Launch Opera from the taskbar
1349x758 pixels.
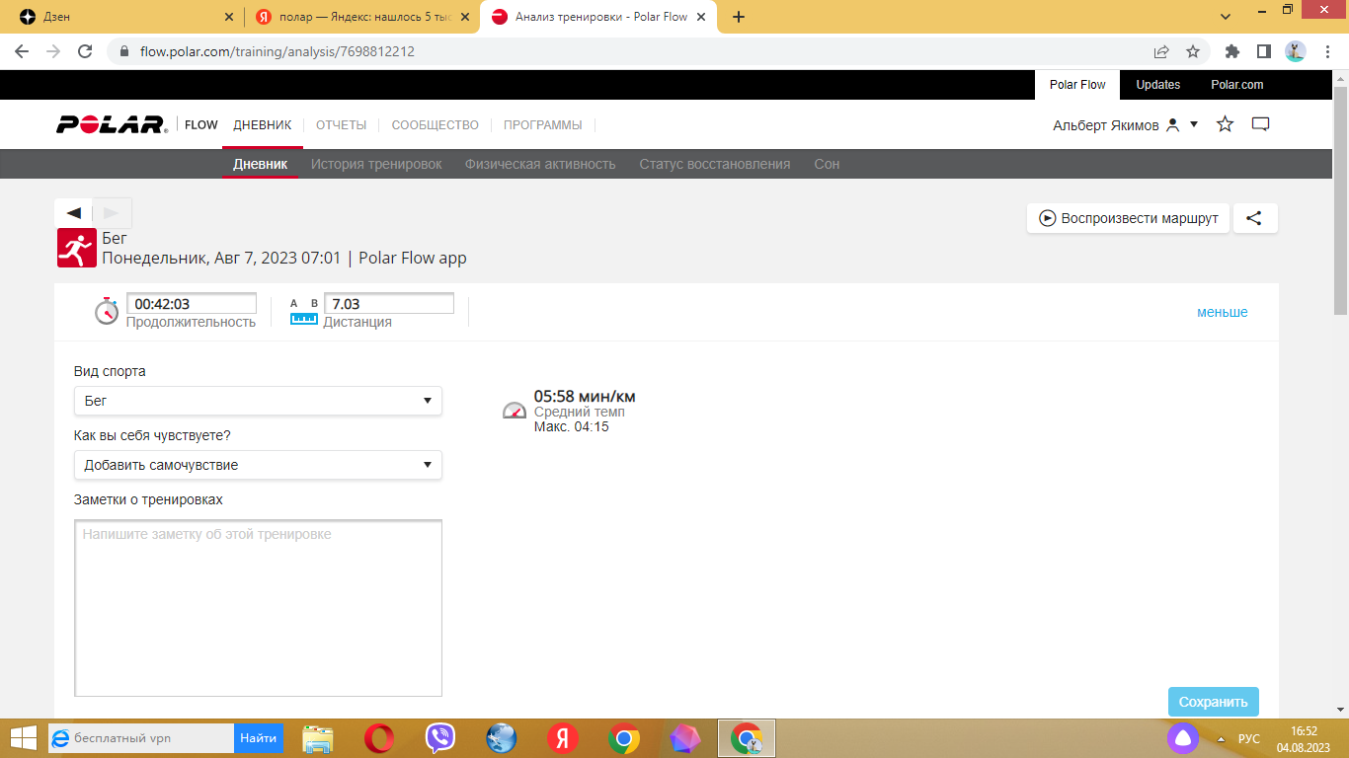379,738
